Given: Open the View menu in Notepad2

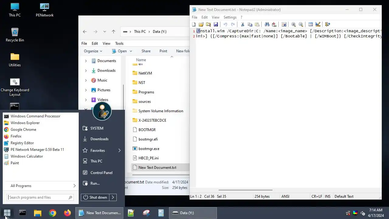Looking at the screenshot, I should pyautogui.click(x=215, y=17).
